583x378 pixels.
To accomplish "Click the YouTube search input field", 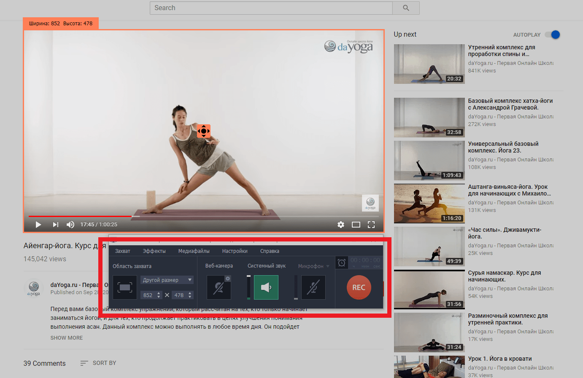I will (x=271, y=8).
